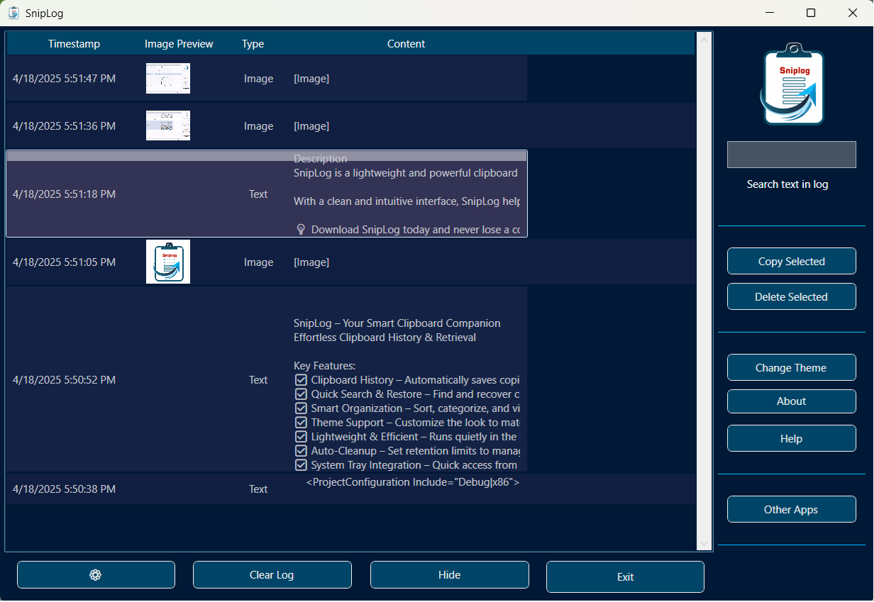Clear the clipboard log with Clear Log
874x602 pixels.
272,575
